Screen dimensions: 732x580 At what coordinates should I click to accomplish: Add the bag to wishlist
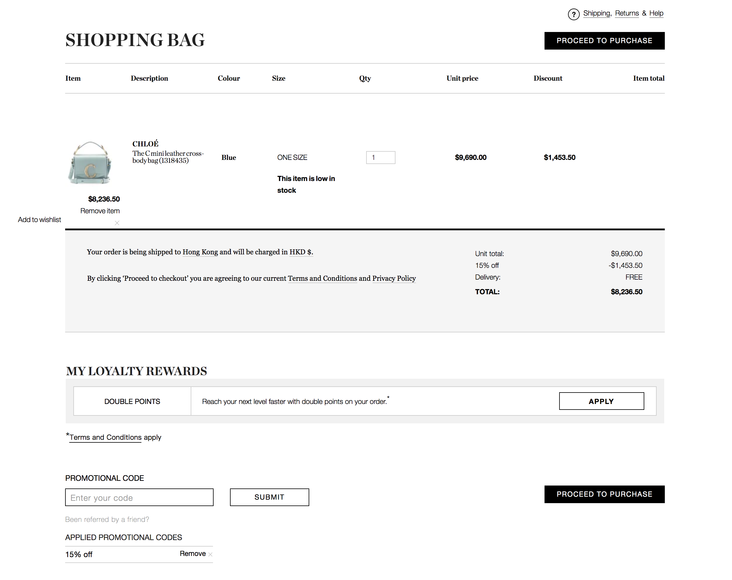[39, 220]
